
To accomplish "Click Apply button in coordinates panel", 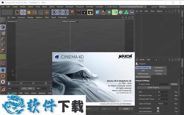I will [126, 109].
